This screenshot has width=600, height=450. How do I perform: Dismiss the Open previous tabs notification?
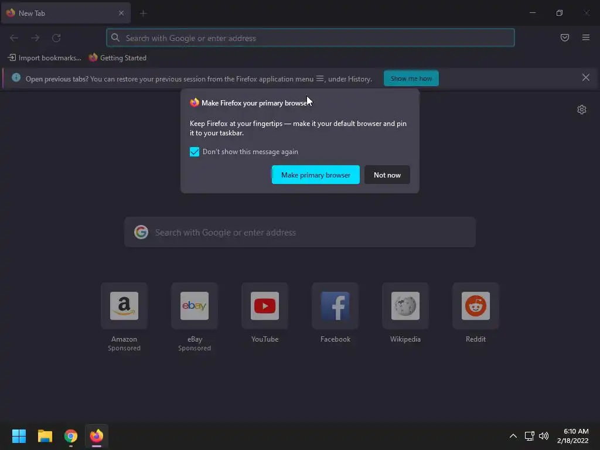(x=585, y=78)
